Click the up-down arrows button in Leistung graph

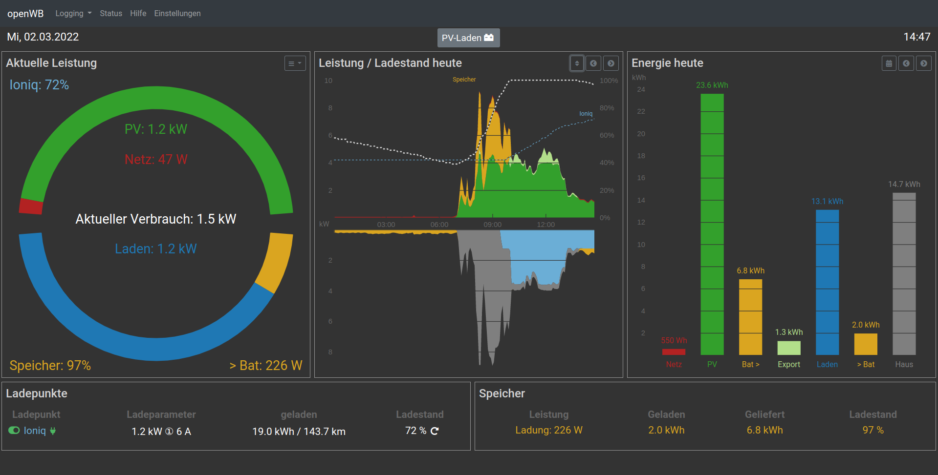[x=577, y=63]
